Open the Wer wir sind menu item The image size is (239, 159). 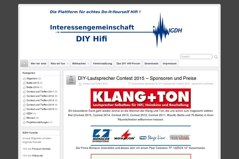pos(38,64)
